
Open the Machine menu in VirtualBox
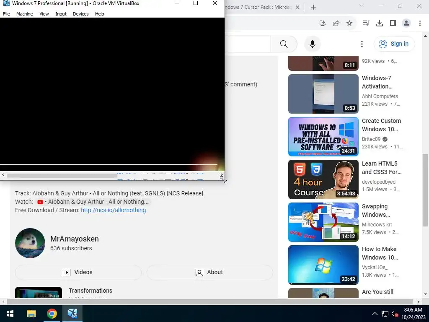pos(25,14)
